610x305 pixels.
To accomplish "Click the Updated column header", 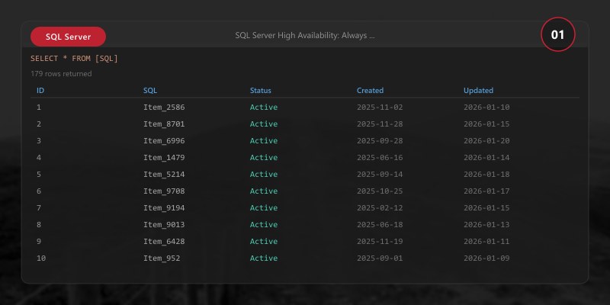I will click(x=478, y=90).
